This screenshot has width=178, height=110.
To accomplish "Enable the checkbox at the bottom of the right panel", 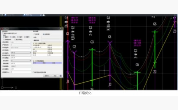I will [x=33, y=72].
